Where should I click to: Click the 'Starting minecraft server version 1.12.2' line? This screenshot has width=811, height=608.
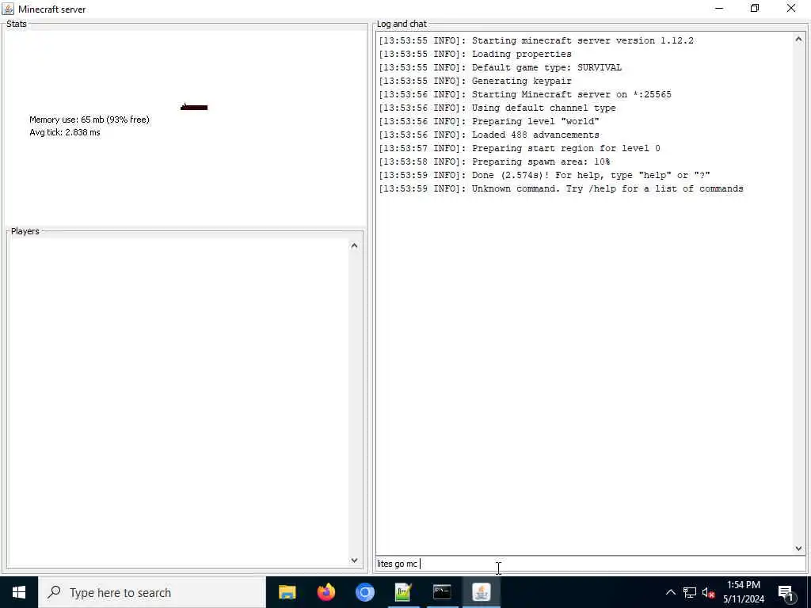click(536, 40)
